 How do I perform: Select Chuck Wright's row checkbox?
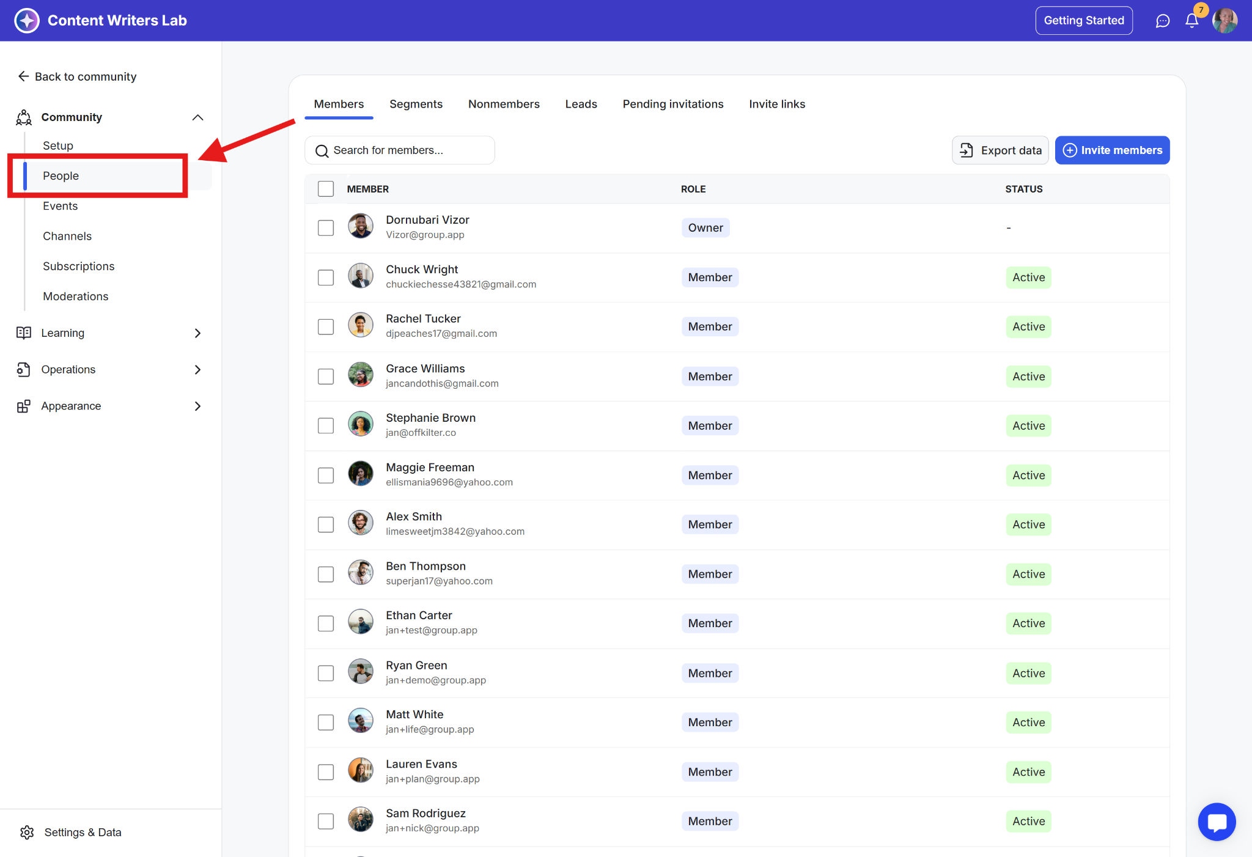tap(326, 278)
